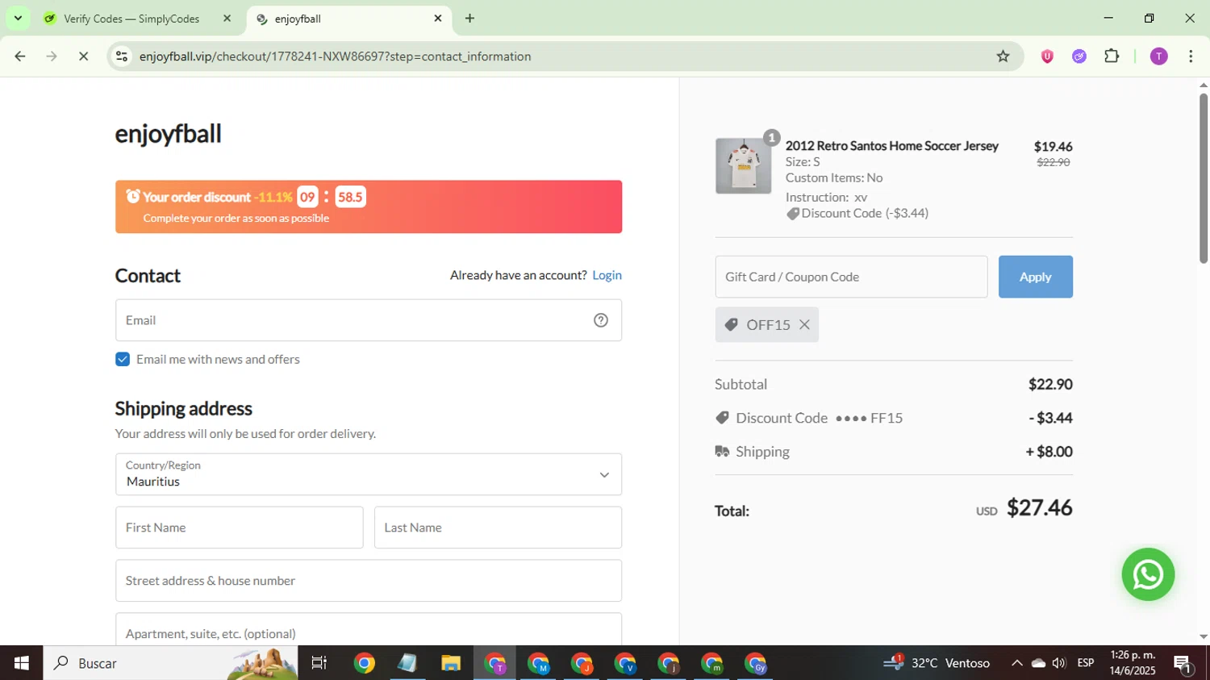Open the Chrome taskbar icon with V badge

coord(625,663)
